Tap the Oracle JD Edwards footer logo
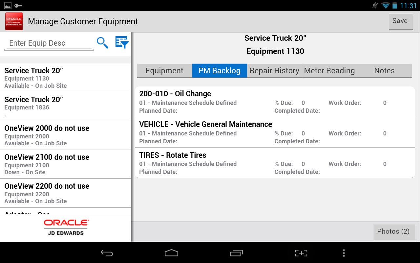This screenshot has height=263, width=420. 66,227
